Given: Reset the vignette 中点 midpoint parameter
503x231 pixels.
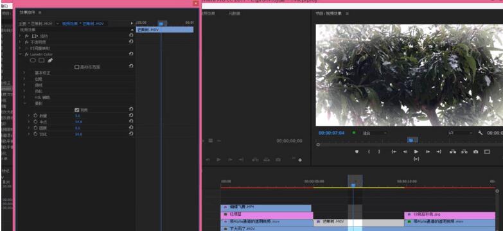Looking at the screenshot, I should click(x=131, y=121).
